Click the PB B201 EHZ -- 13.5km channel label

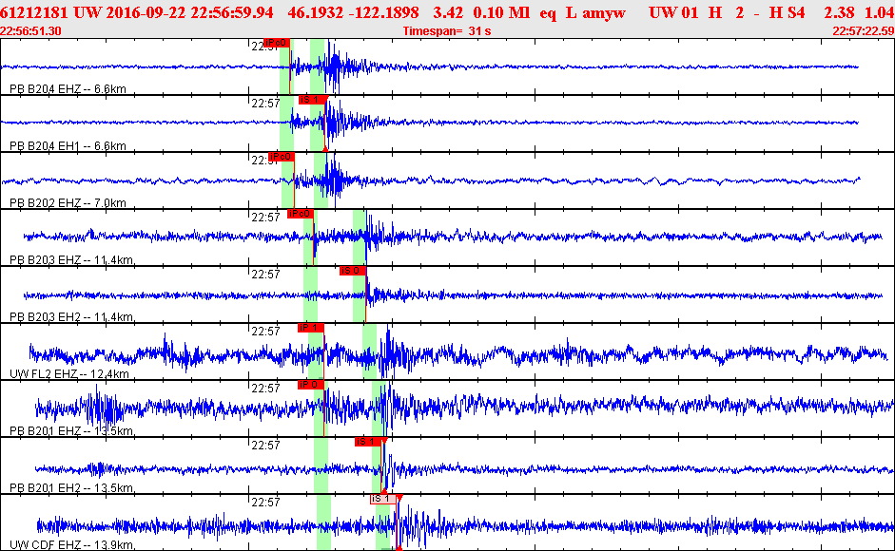[71, 431]
